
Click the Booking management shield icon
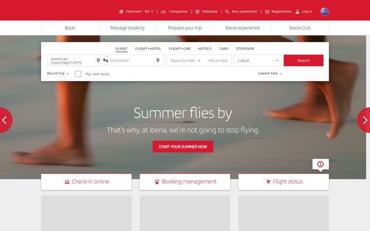coord(157,182)
